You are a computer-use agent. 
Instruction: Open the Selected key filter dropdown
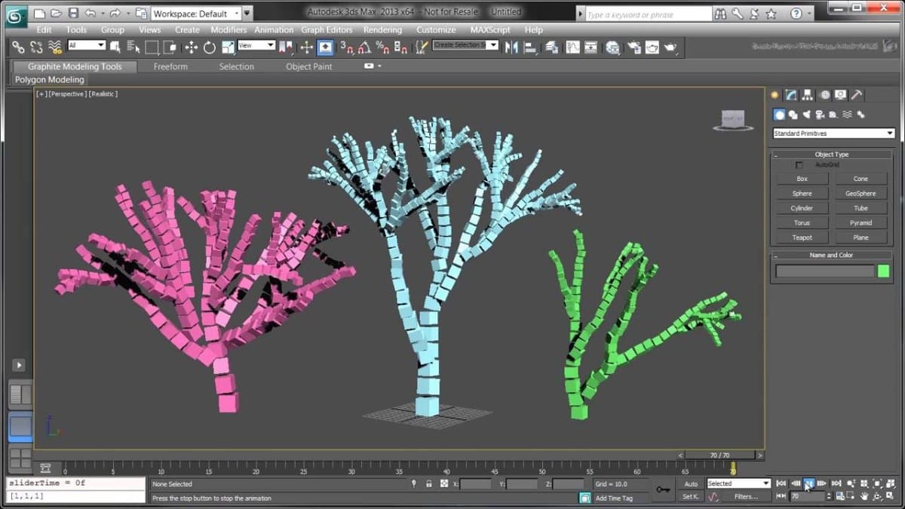tap(765, 483)
